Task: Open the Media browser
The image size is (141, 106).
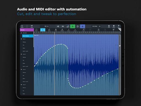Action: coord(22,26)
